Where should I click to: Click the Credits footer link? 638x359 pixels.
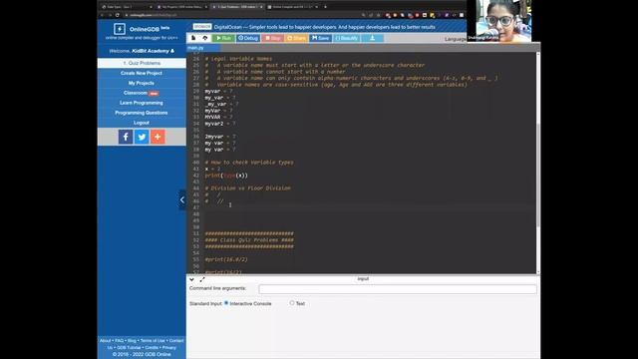[152, 348]
